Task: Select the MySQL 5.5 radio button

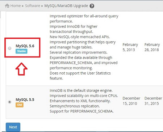Action: pyautogui.click(x=10, y=102)
